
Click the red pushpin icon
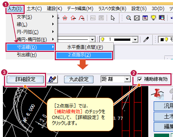click(157, 93)
